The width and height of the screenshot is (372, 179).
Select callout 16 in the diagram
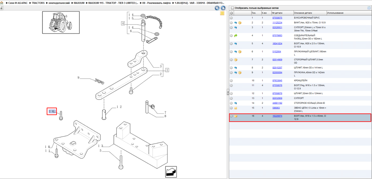click(52, 111)
